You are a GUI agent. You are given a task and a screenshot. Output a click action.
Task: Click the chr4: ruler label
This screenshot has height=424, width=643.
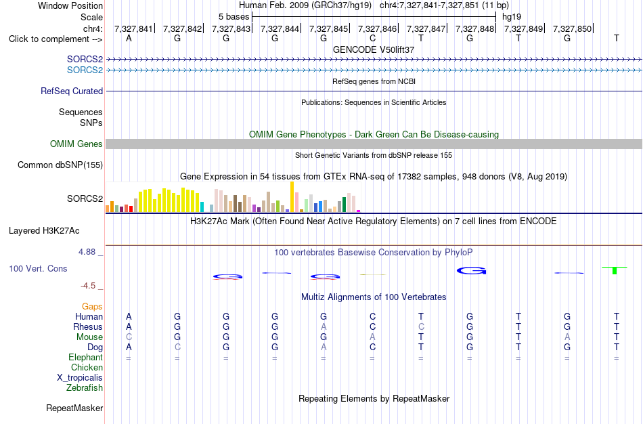(x=93, y=28)
